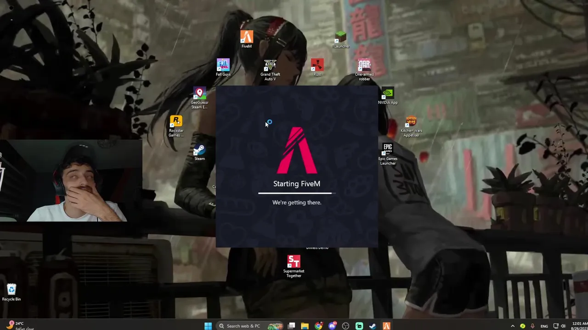Image resolution: width=588 pixels, height=330 pixels.
Task: Open the FiveM desktop shortcut
Action: click(247, 39)
